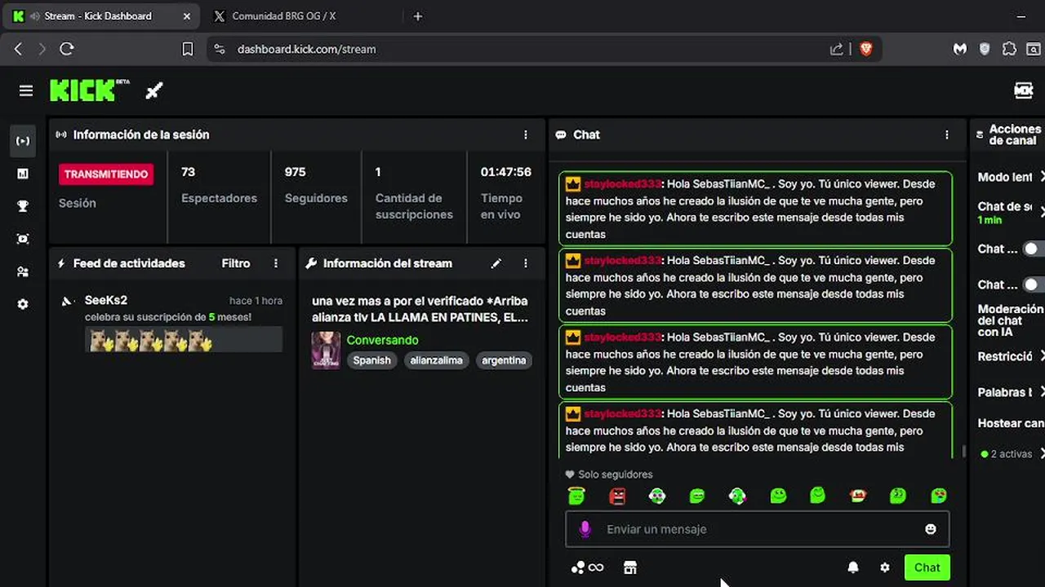Click the alianzalima tag
Image resolution: width=1045 pixels, height=587 pixels.
436,360
